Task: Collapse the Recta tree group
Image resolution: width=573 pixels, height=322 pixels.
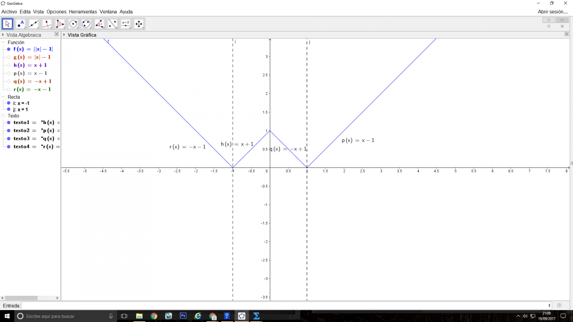Action: click(x=3, y=97)
